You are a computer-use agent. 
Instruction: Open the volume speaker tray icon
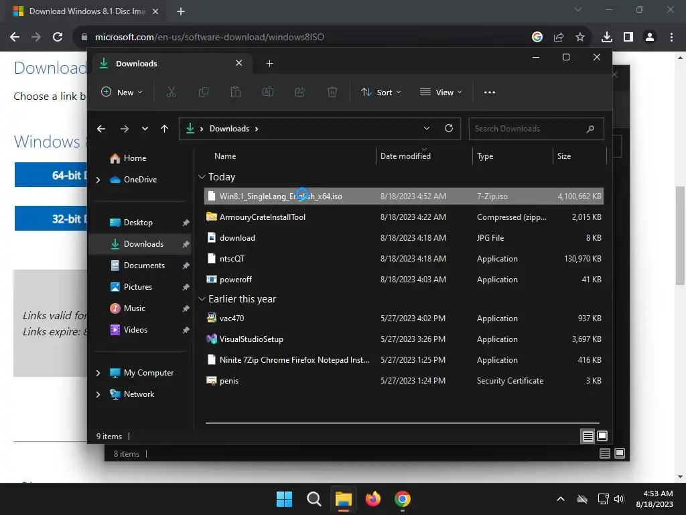coord(619,499)
